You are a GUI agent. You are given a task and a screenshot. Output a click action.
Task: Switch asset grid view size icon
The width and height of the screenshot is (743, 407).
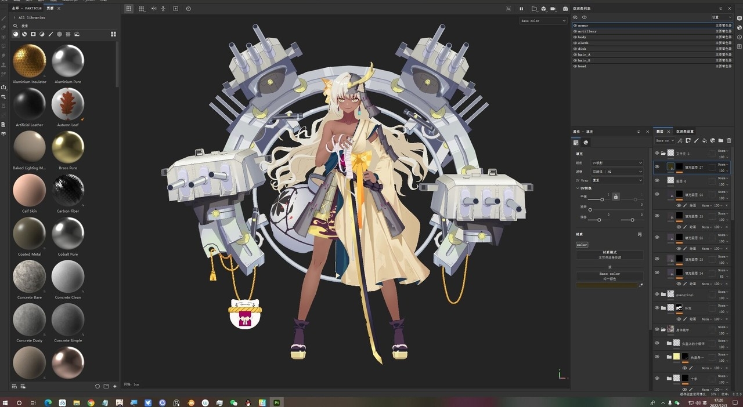click(113, 34)
